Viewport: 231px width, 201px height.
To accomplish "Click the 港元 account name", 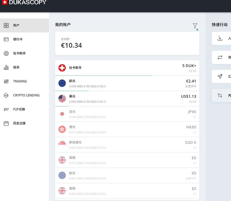I will point(72,127).
